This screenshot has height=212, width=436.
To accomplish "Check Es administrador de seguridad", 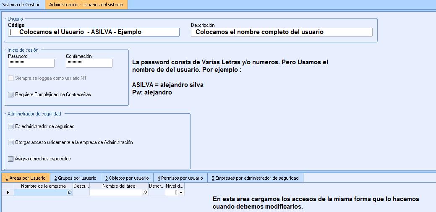I will pos(11,126).
